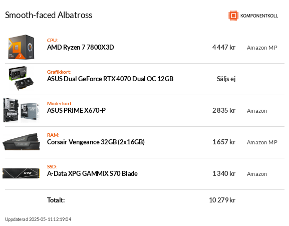Select the total price 10 279 kr

click(222, 200)
